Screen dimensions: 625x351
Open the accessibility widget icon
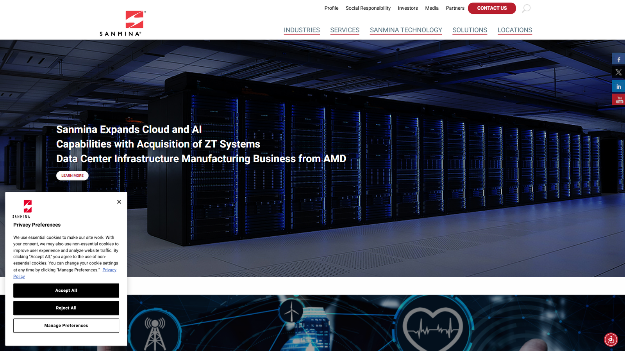611,339
